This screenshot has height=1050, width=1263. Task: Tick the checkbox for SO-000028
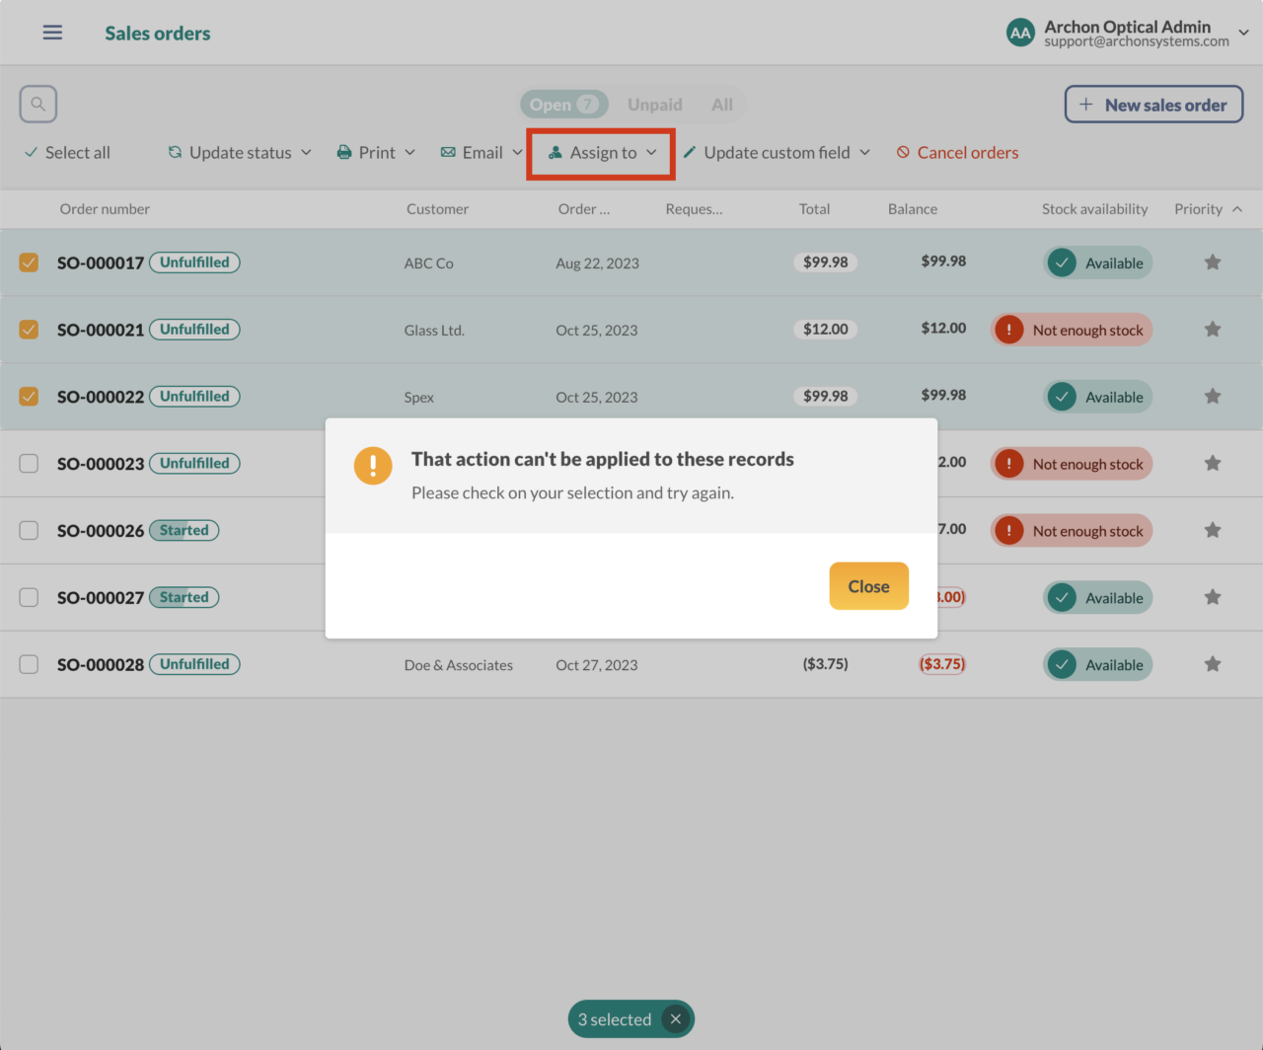tap(29, 664)
